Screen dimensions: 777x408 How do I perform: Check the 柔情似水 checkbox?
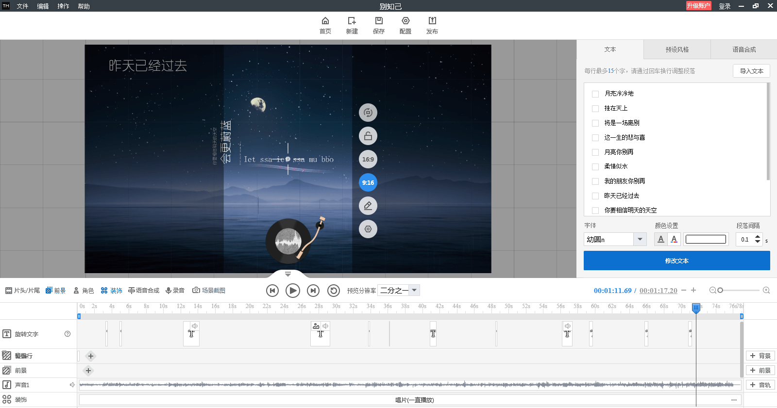[595, 167]
